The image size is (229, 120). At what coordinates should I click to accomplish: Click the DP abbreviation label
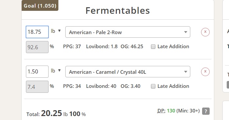pos(161,111)
